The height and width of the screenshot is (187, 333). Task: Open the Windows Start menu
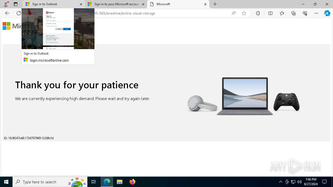pos(6,182)
